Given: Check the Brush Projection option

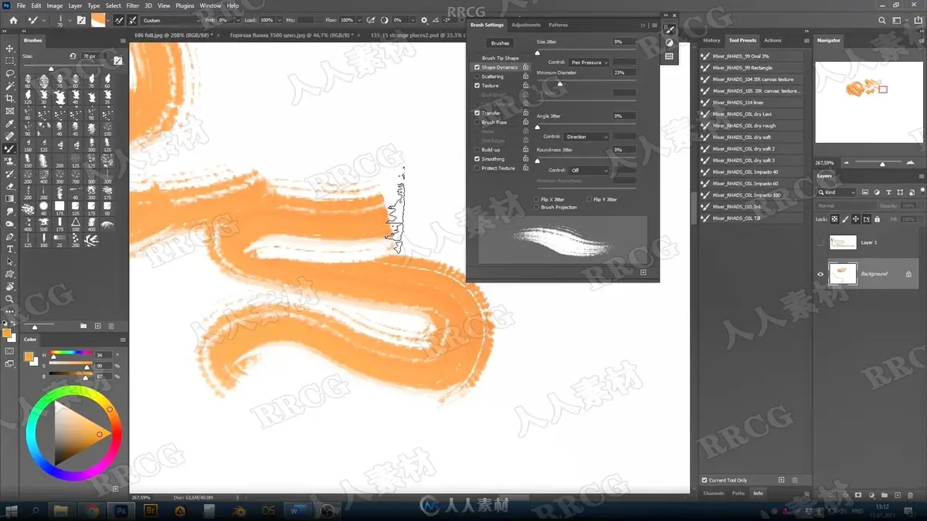Looking at the screenshot, I should [537, 207].
